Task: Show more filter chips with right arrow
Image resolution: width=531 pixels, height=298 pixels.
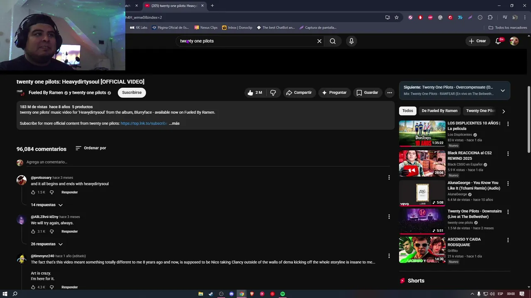Action: [x=504, y=111]
